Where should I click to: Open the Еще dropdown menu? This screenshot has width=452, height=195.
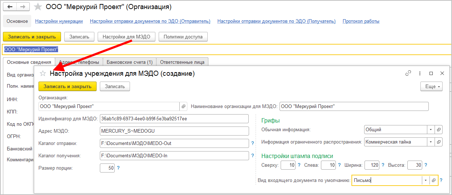tap(431, 87)
